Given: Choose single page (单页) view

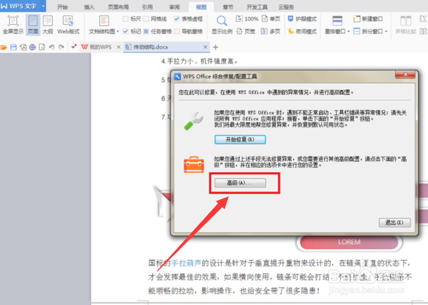Looking at the screenshot, I should 271,19.
